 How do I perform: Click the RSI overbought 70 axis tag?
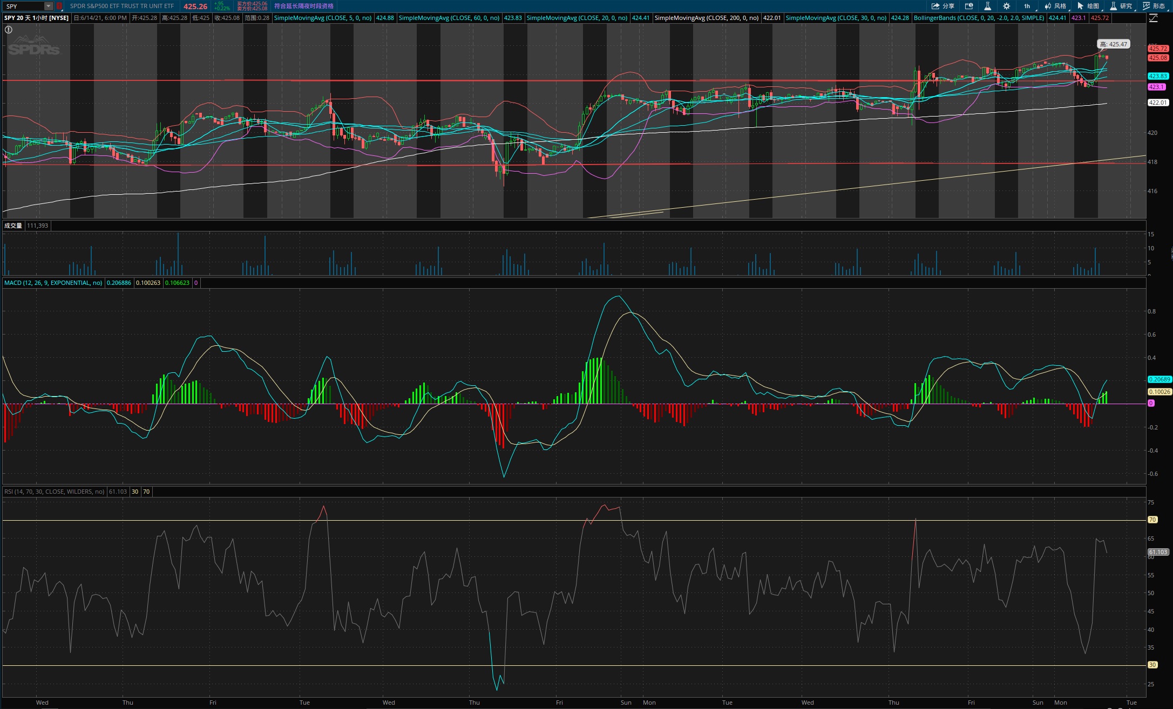coord(1152,520)
